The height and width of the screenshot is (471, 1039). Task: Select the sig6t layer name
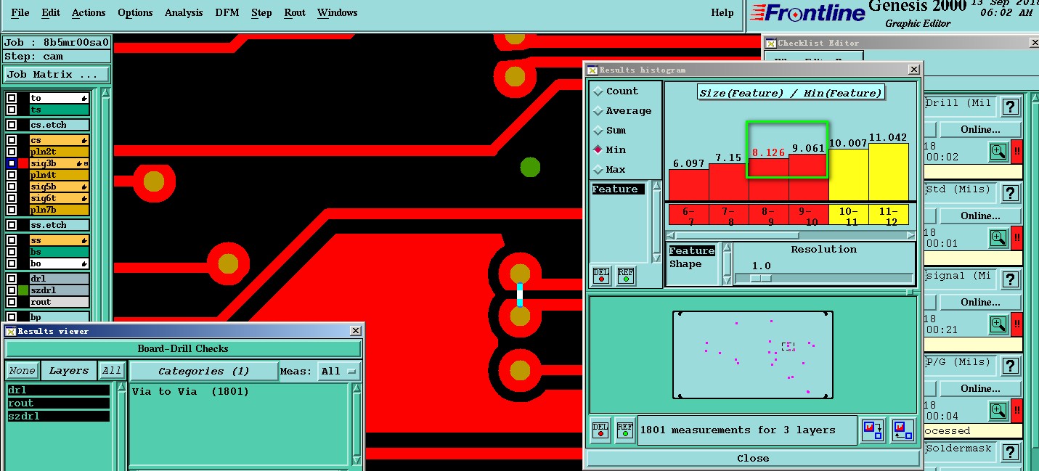[x=58, y=198]
